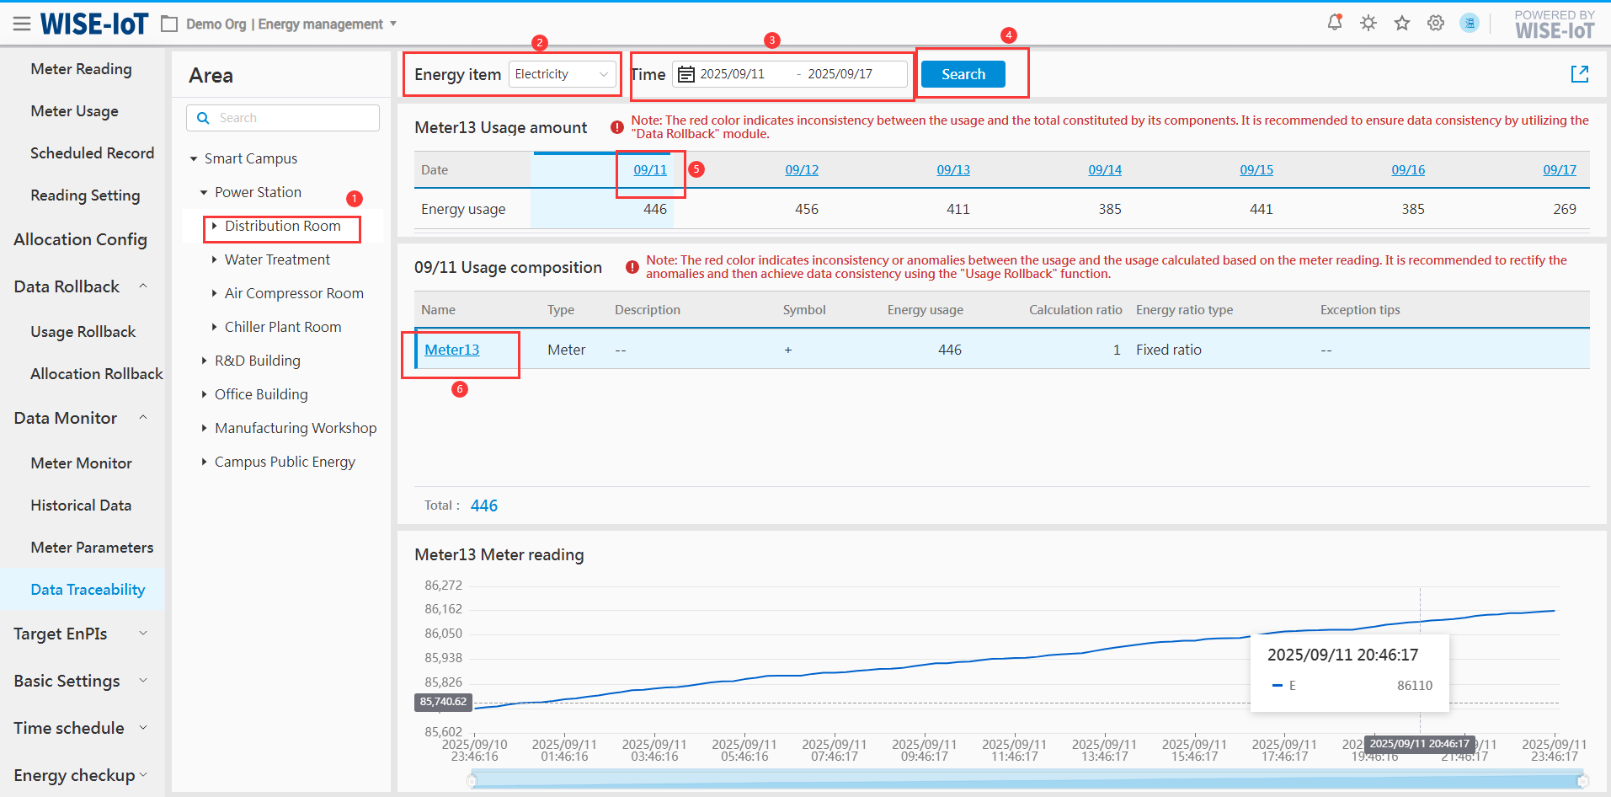
Task: Open the Meter13 link in composition table
Action: pos(451,350)
